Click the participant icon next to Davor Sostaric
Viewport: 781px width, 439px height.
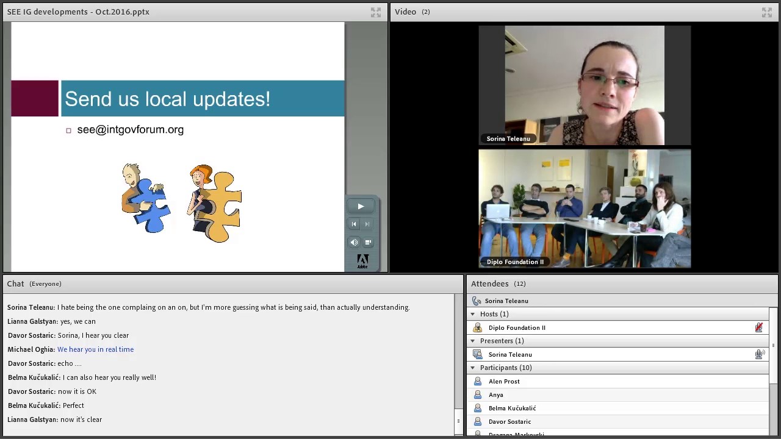[x=478, y=421]
